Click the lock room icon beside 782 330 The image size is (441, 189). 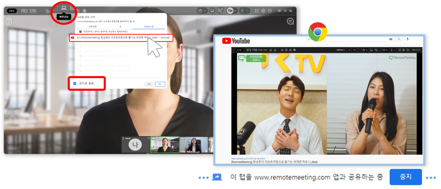(47, 10)
